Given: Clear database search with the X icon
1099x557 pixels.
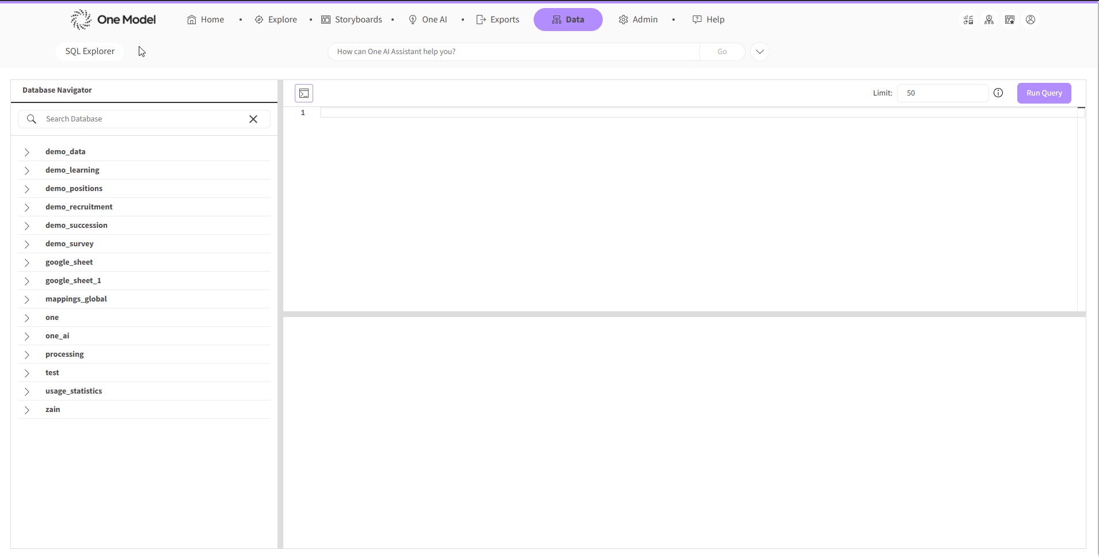Looking at the screenshot, I should click(253, 119).
